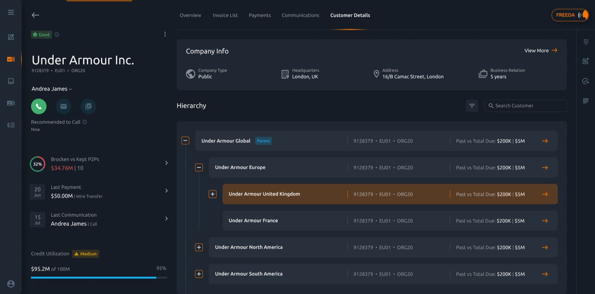The width and height of the screenshot is (595, 294).
Task: Click the 20 Jun payment date tile
Action: point(37,192)
